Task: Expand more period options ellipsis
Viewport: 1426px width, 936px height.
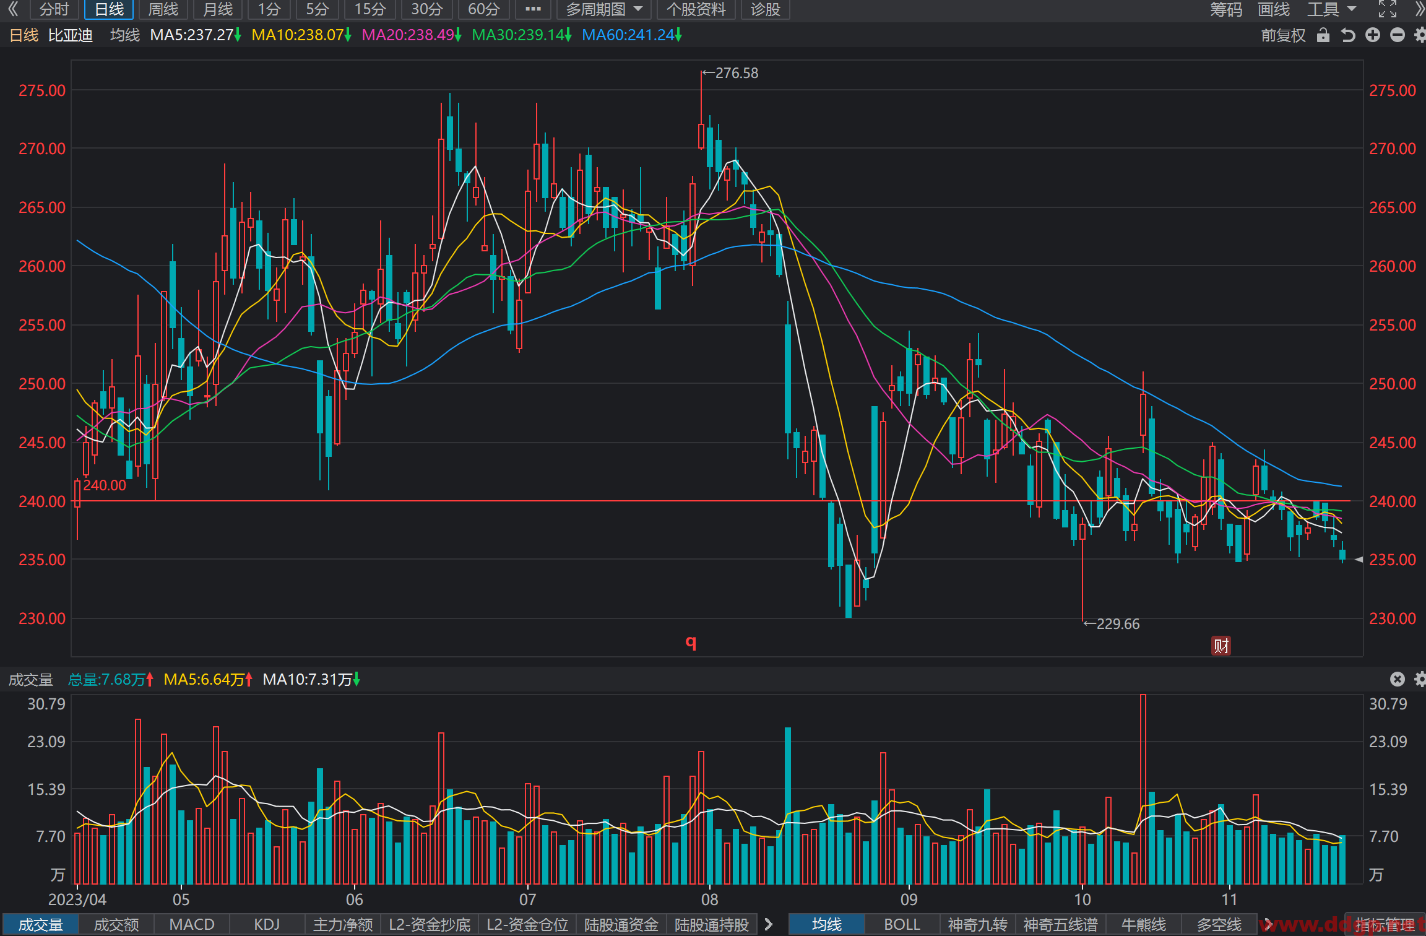Action: [x=533, y=9]
